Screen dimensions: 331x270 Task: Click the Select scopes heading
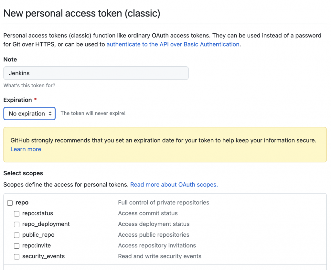pyautogui.click(x=23, y=173)
